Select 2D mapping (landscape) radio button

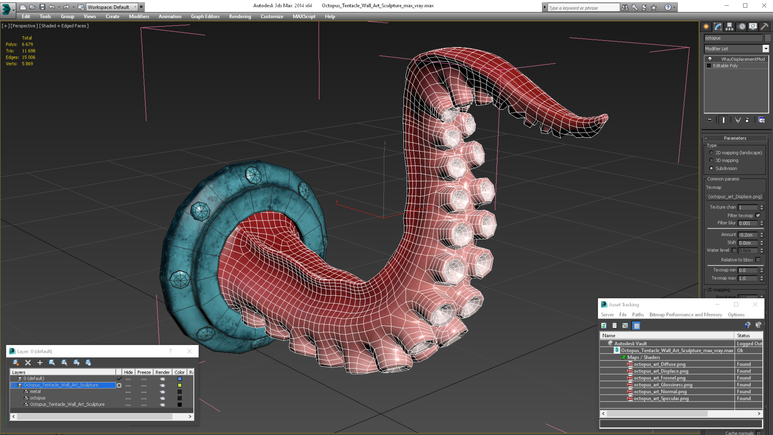(x=711, y=153)
